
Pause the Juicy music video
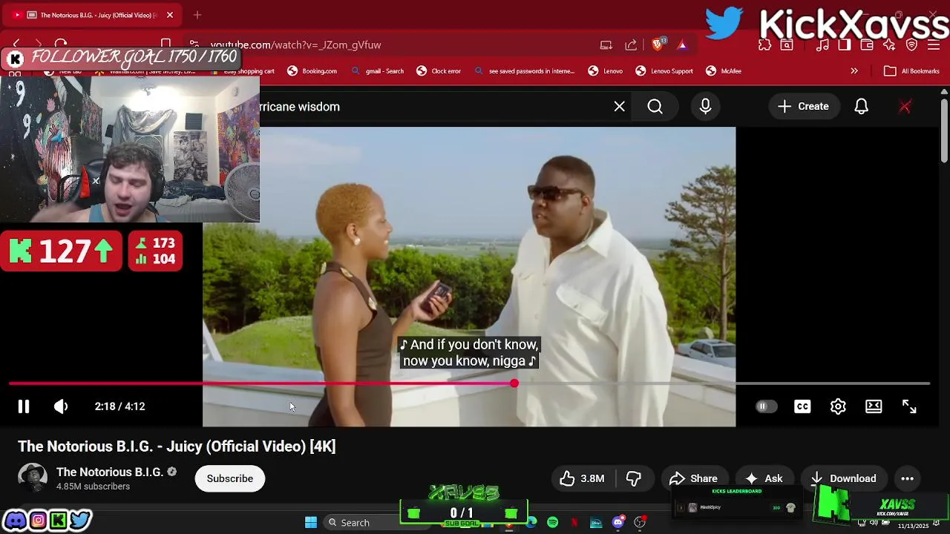[x=23, y=406]
